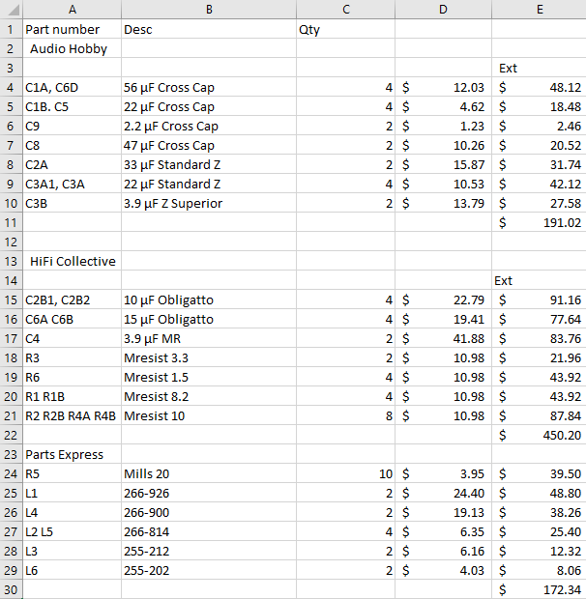586x599 pixels.
Task: Click price 24.40 cell
Action: click(x=443, y=493)
